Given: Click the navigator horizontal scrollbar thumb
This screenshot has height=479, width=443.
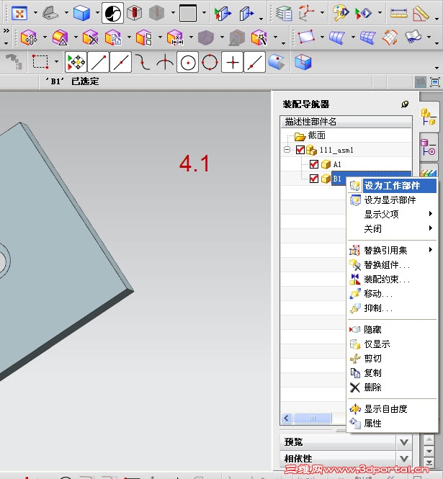Looking at the screenshot, I should point(313,418).
